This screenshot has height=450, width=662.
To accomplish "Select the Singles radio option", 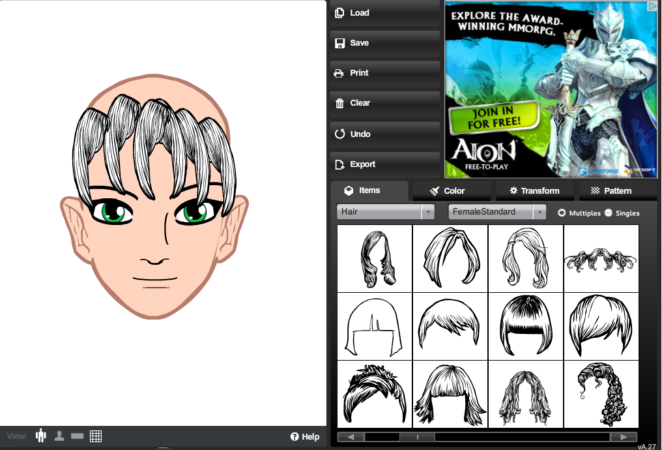I will click(x=609, y=213).
